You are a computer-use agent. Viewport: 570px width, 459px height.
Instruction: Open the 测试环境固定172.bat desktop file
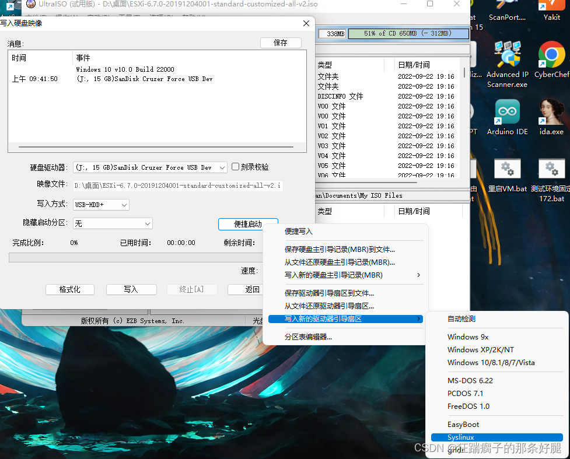coord(551,181)
